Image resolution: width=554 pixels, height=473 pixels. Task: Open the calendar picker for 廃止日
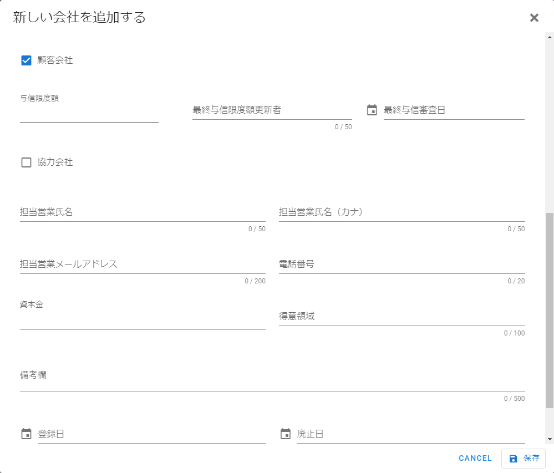pos(284,433)
